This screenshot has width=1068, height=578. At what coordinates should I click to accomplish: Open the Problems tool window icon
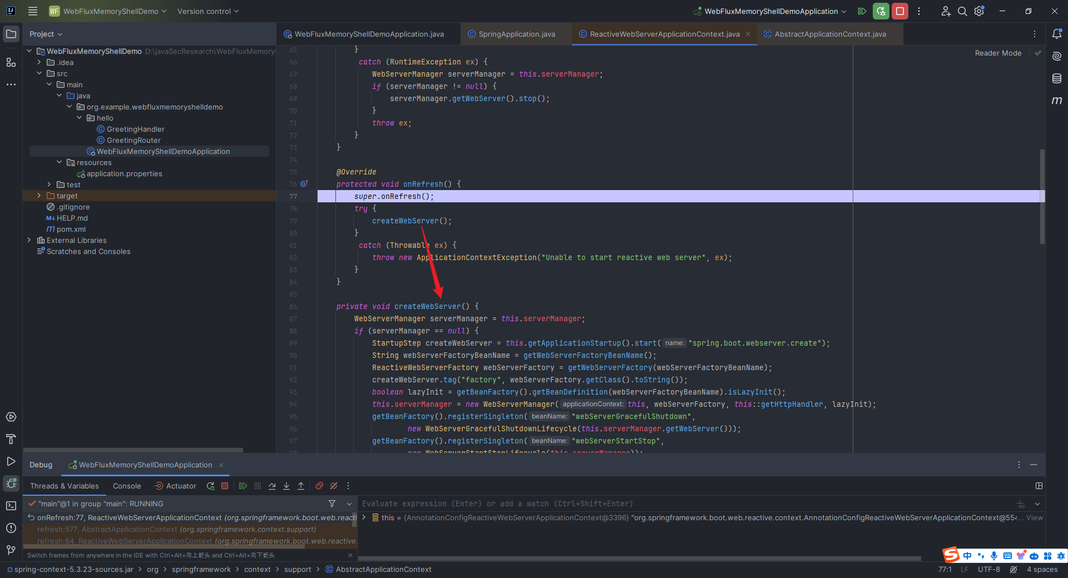[11, 528]
